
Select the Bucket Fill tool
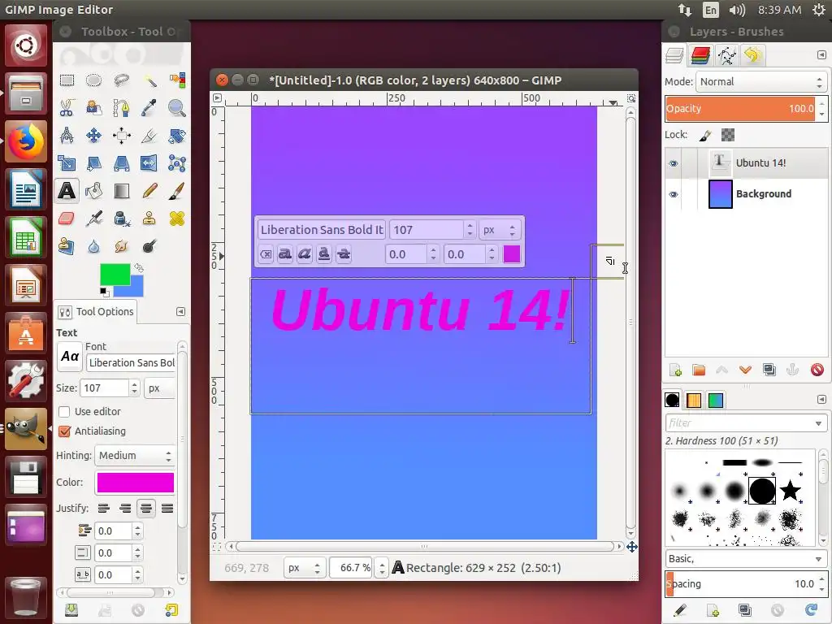[94, 190]
